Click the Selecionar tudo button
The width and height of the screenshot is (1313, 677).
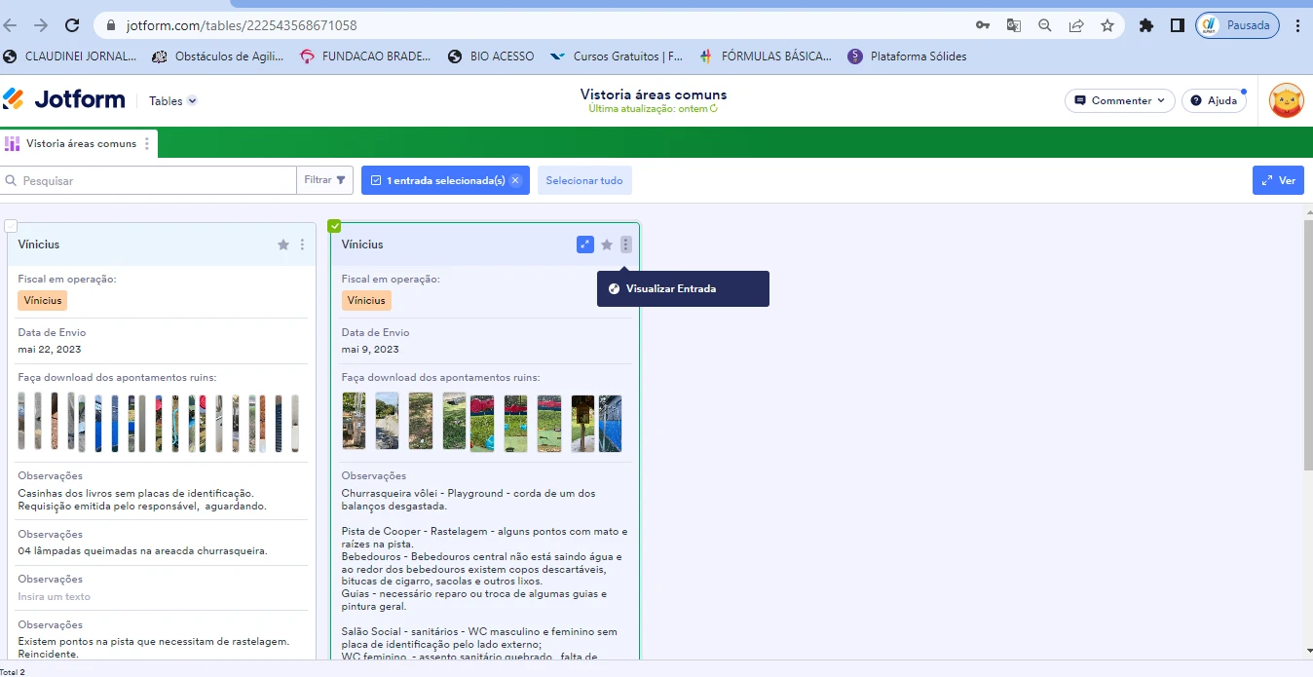[x=584, y=179]
